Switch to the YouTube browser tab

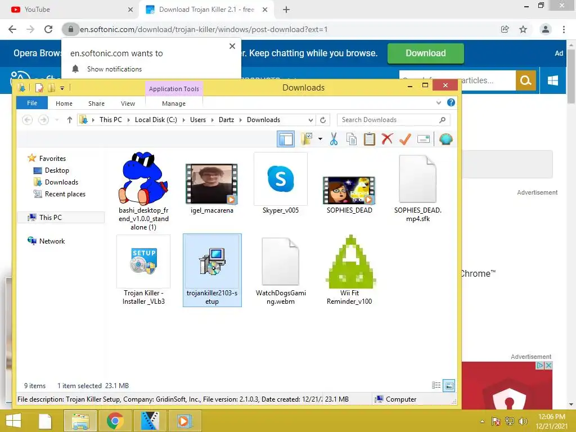pyautogui.click(x=71, y=10)
